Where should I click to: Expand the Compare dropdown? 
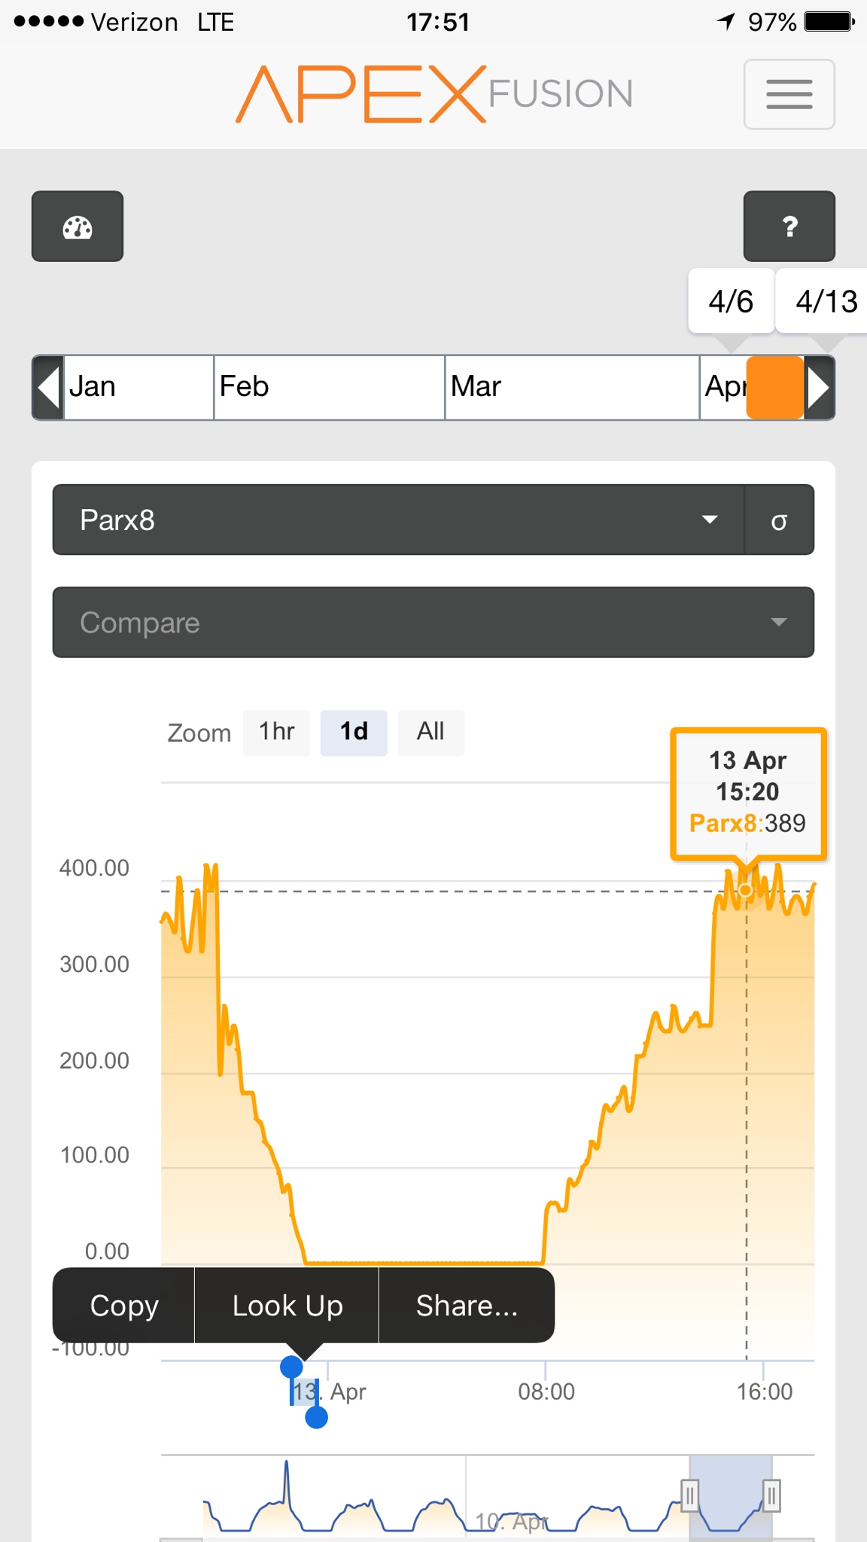pyautogui.click(x=433, y=623)
